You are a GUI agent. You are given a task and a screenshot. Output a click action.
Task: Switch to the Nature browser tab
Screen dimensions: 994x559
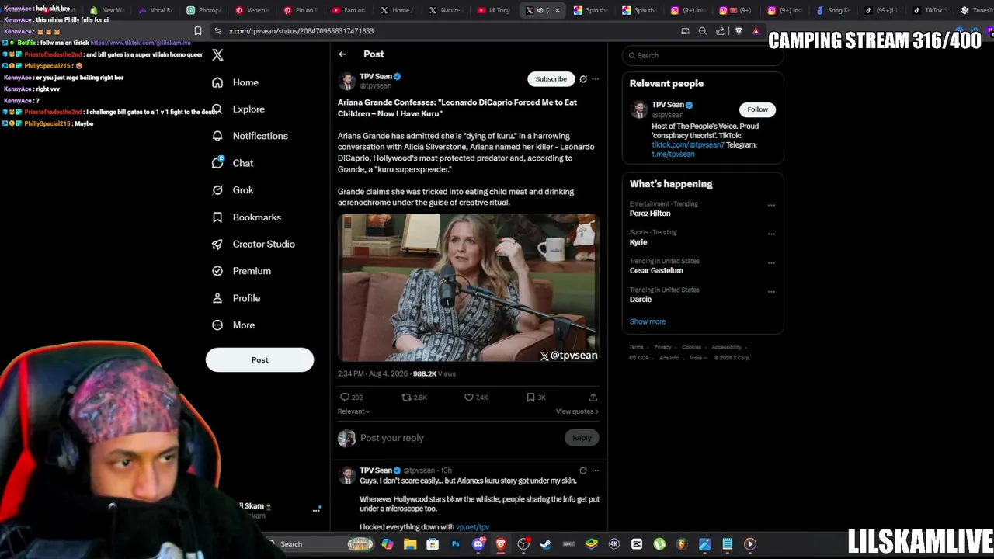click(444, 10)
